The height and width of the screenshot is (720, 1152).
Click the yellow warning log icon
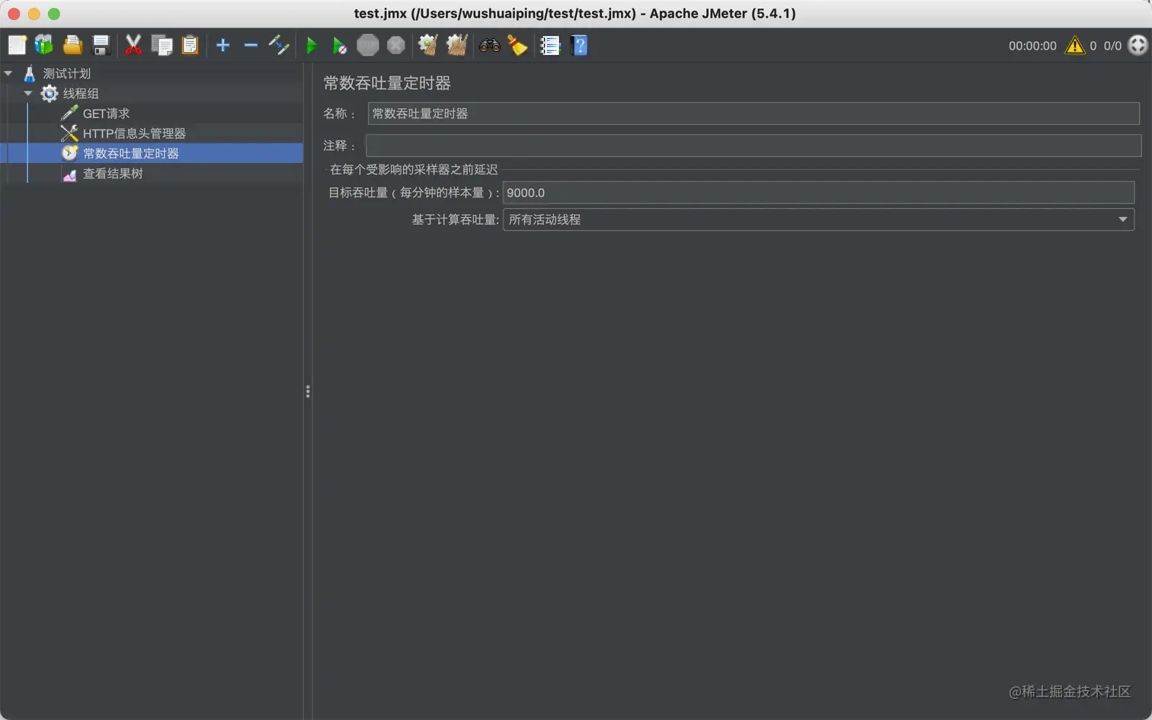click(x=1074, y=46)
